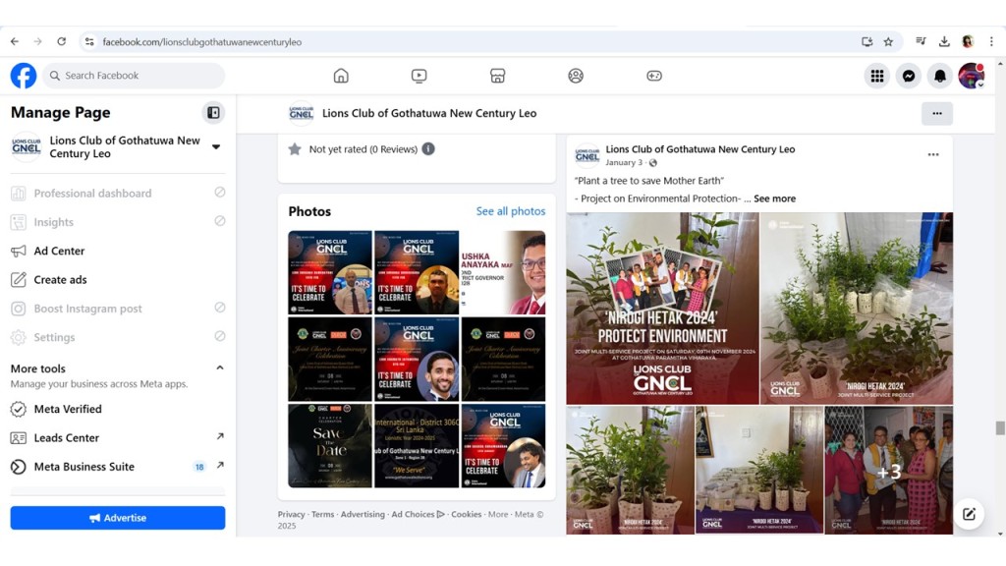The height and width of the screenshot is (566, 1006).
Task: Click the Cookies footer link
Action: (466, 515)
